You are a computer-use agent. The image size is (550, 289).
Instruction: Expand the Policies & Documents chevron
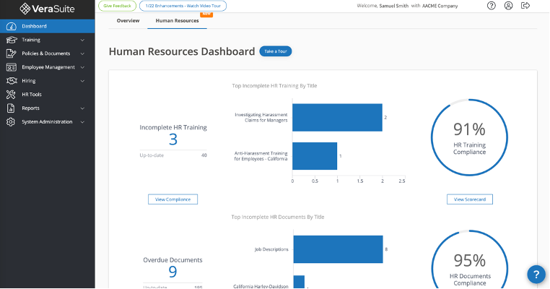[x=82, y=53]
